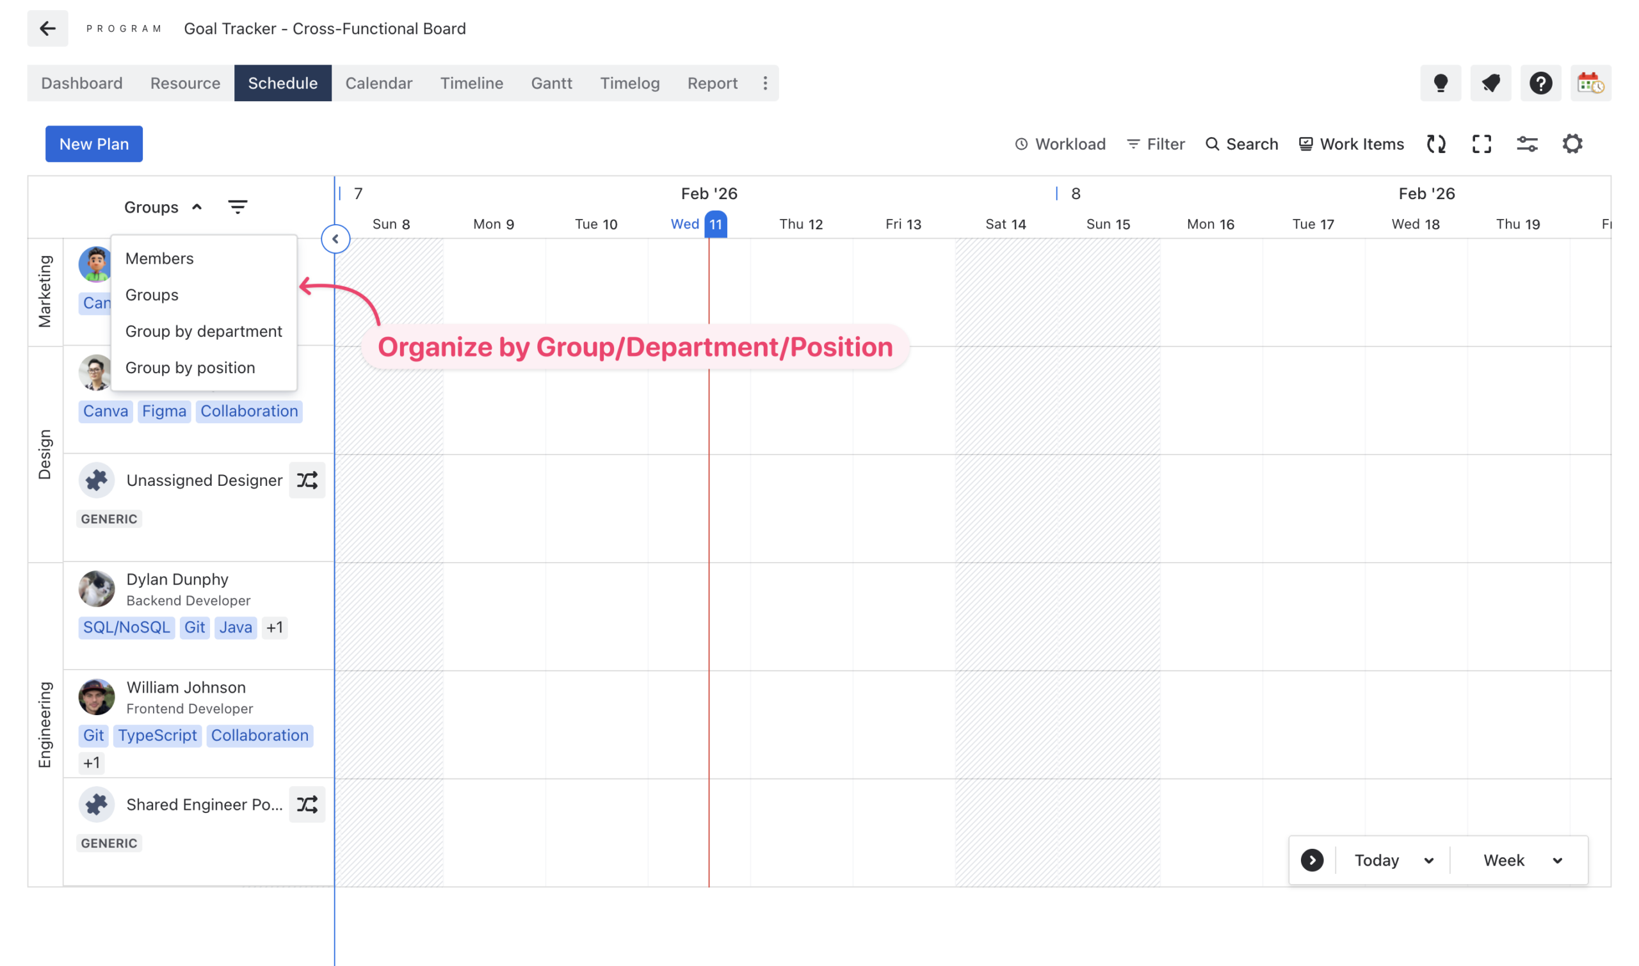1639x966 pixels.
Task: Click the New Plan button
Action: pyautogui.click(x=93, y=144)
